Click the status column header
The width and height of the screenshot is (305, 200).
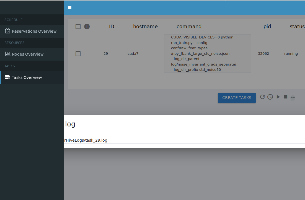tap(297, 27)
